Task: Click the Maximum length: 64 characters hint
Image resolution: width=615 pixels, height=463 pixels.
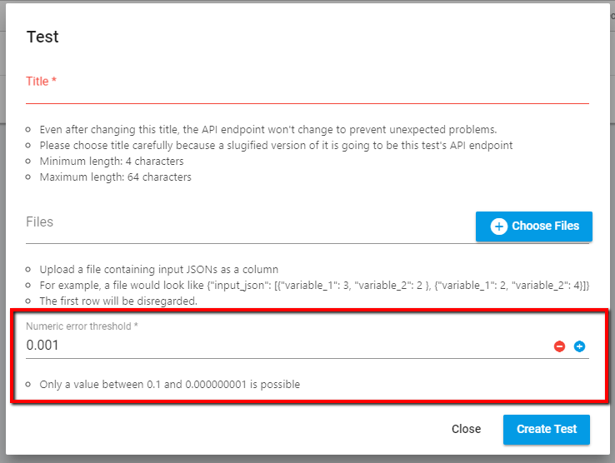Action: [x=115, y=177]
